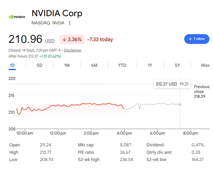Screen dimensions: 213x171
Task: Click the Previous close 218.29 label
Action: (x=202, y=91)
